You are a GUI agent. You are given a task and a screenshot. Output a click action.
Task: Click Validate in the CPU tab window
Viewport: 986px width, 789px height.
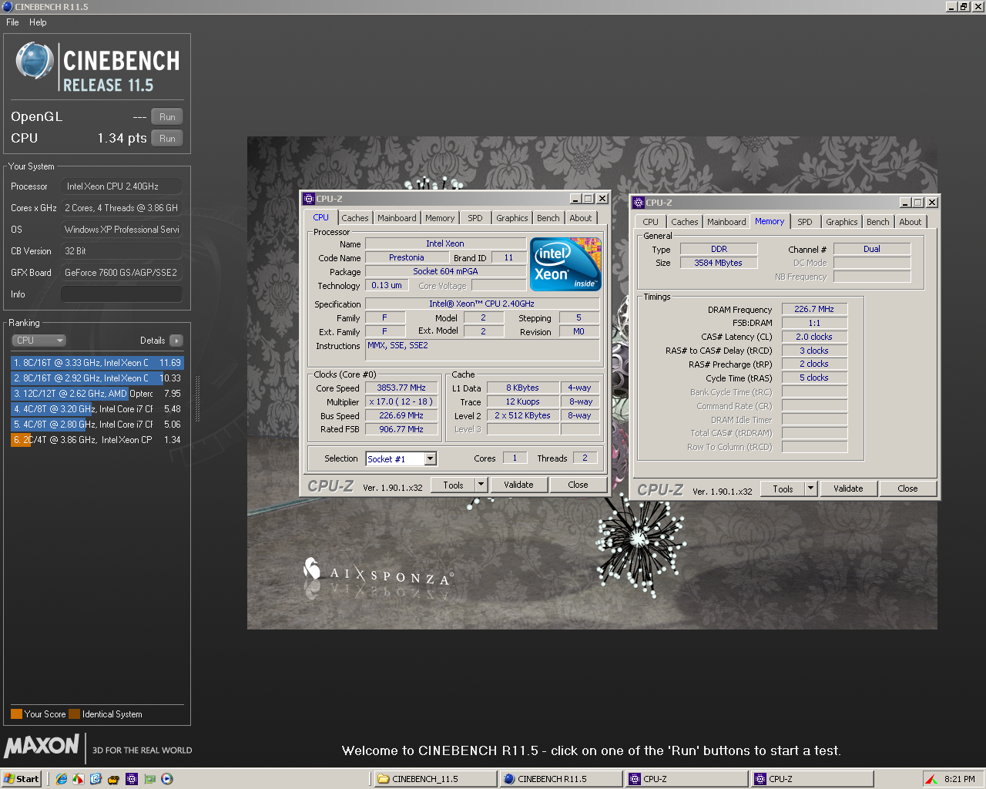518,485
